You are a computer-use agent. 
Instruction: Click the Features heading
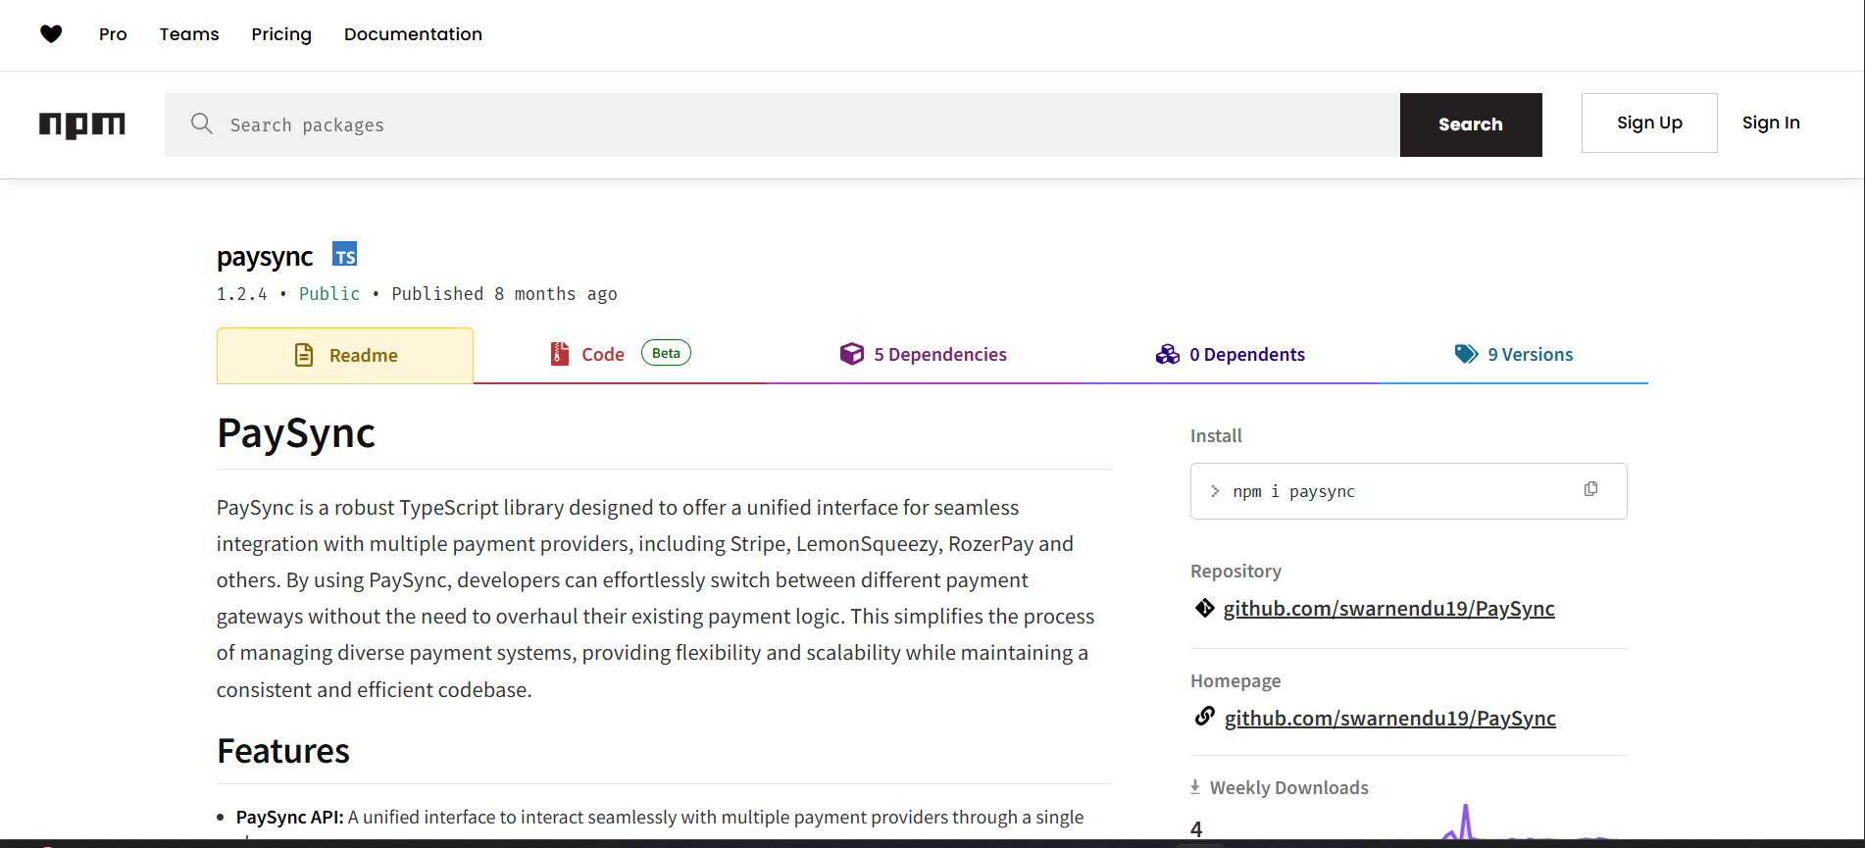tap(283, 751)
